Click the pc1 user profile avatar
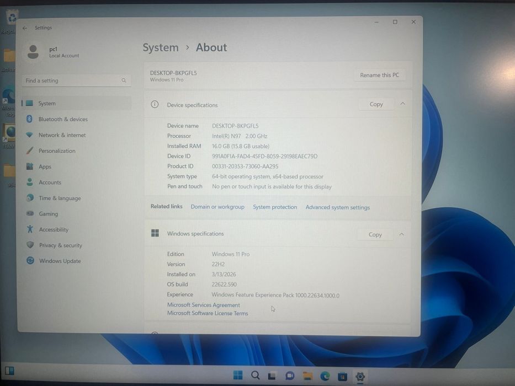The height and width of the screenshot is (386, 515). 33,52
